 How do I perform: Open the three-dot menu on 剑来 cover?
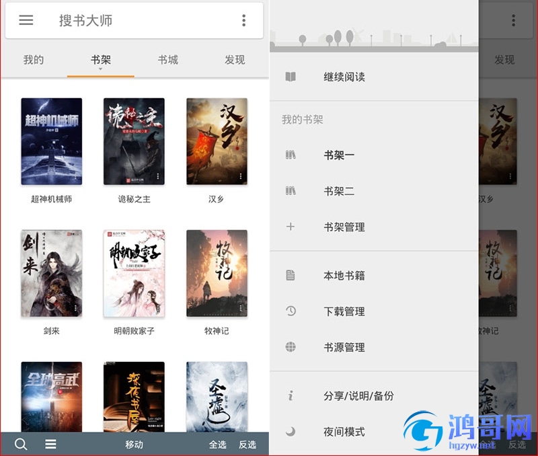[x=75, y=308]
